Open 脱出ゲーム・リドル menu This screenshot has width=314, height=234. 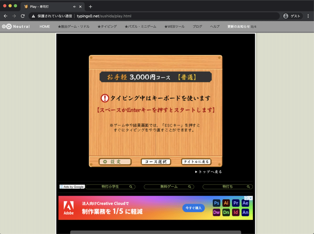point(74,27)
